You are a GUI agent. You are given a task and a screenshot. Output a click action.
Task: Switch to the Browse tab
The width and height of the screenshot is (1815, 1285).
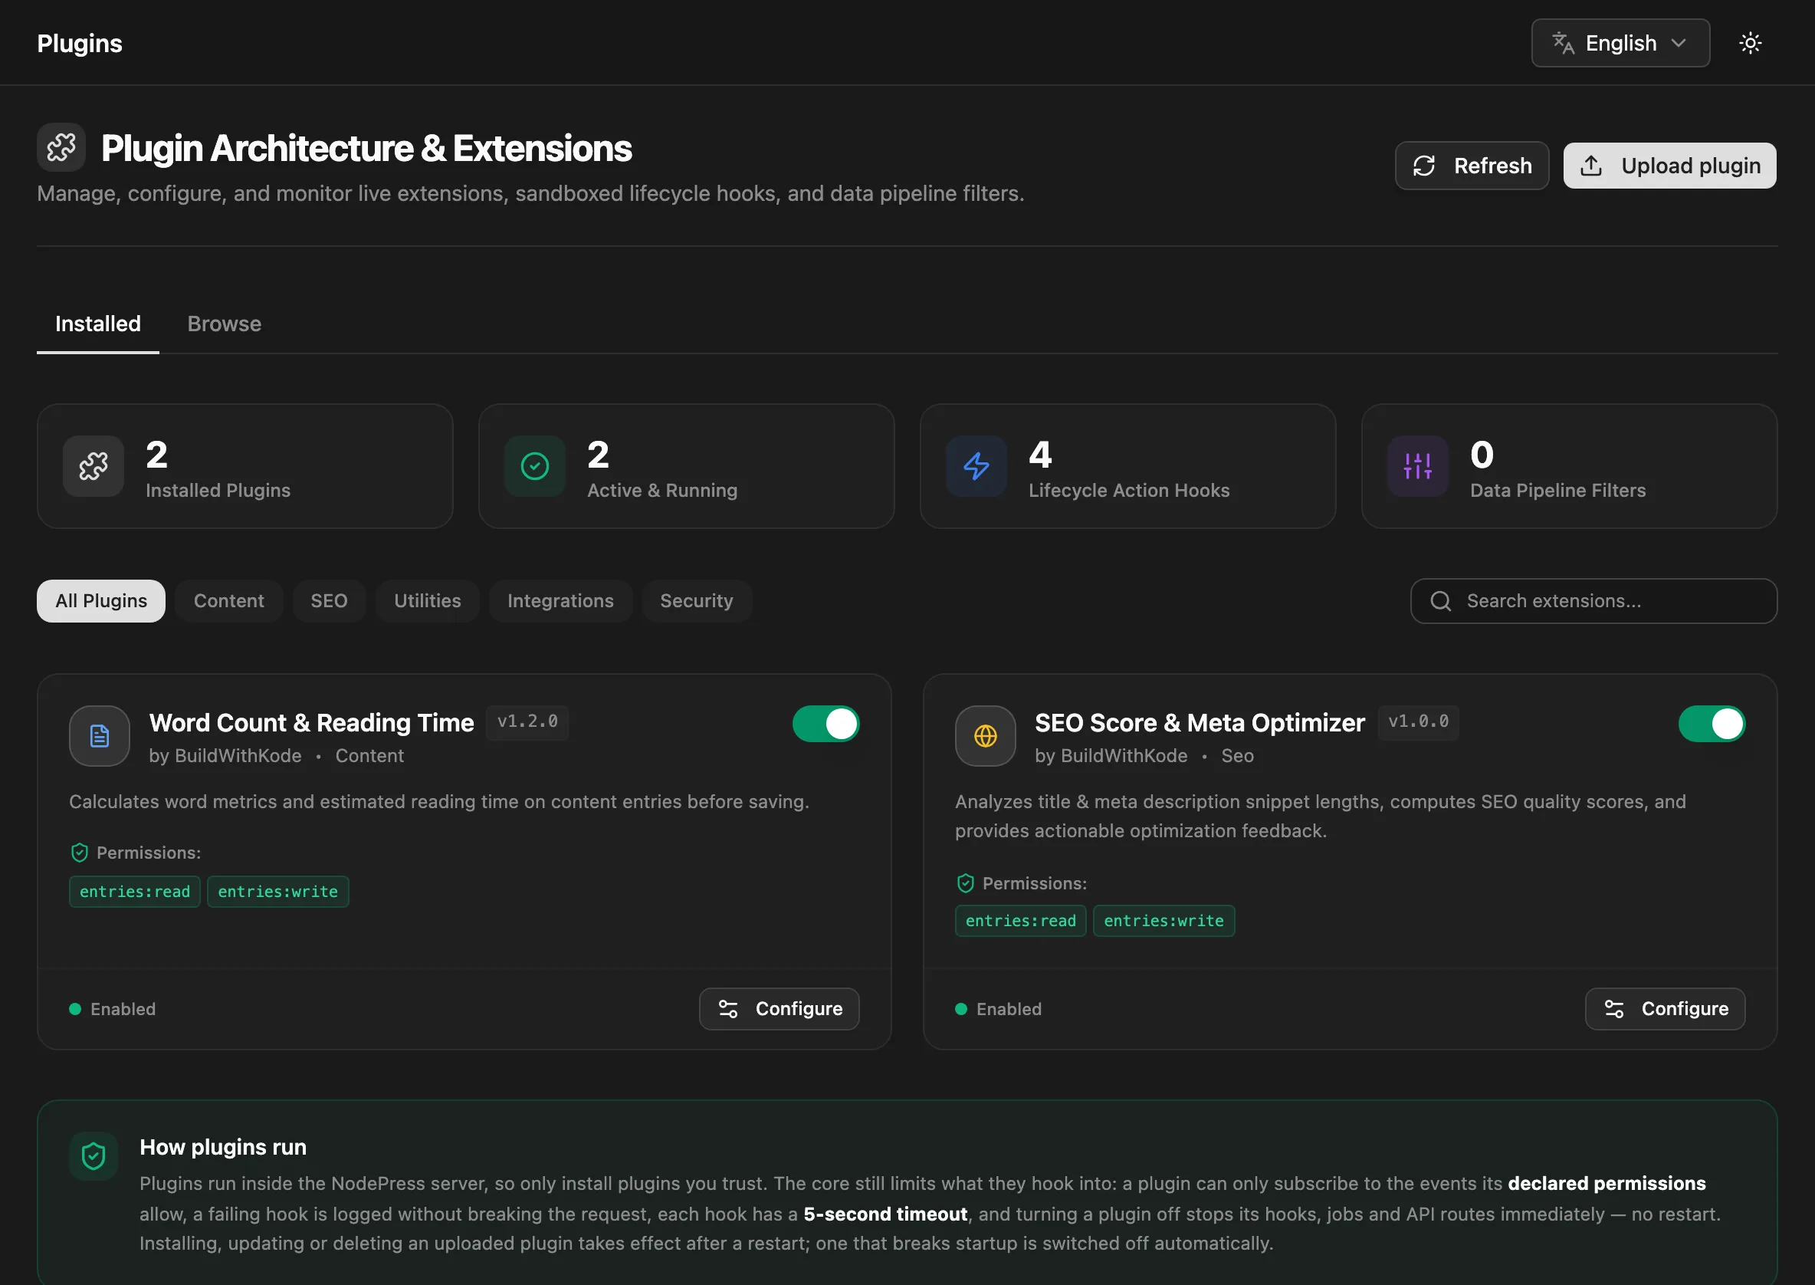pos(225,324)
